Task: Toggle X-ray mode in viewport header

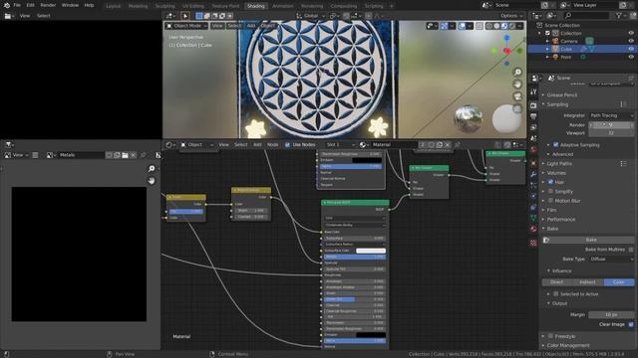Action: 479,26
